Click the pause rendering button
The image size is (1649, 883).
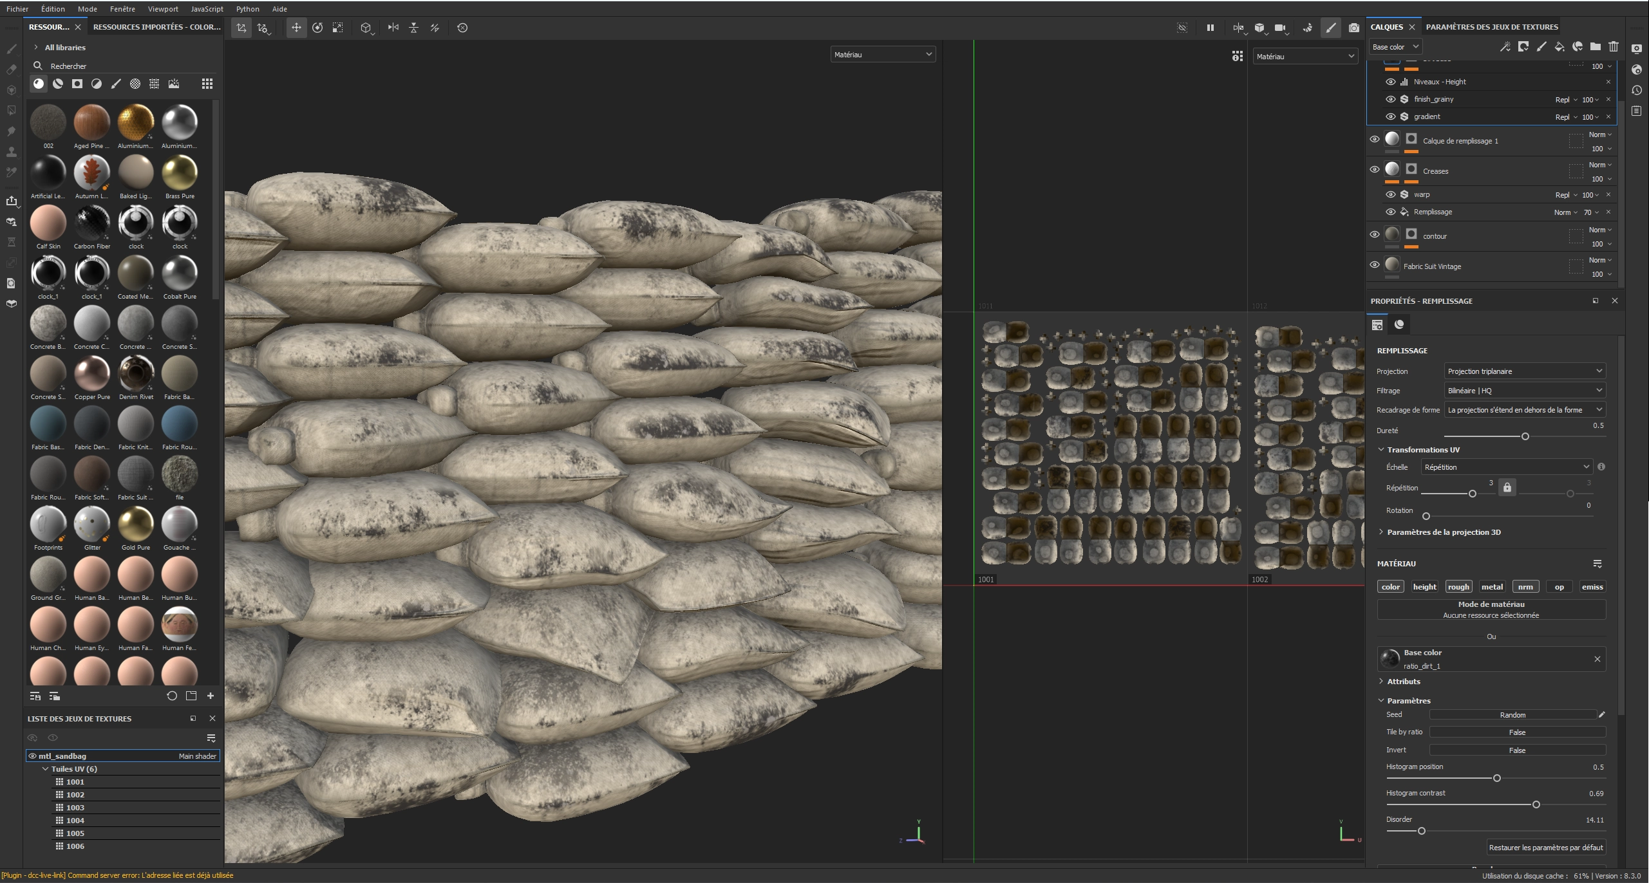pyautogui.click(x=1210, y=28)
